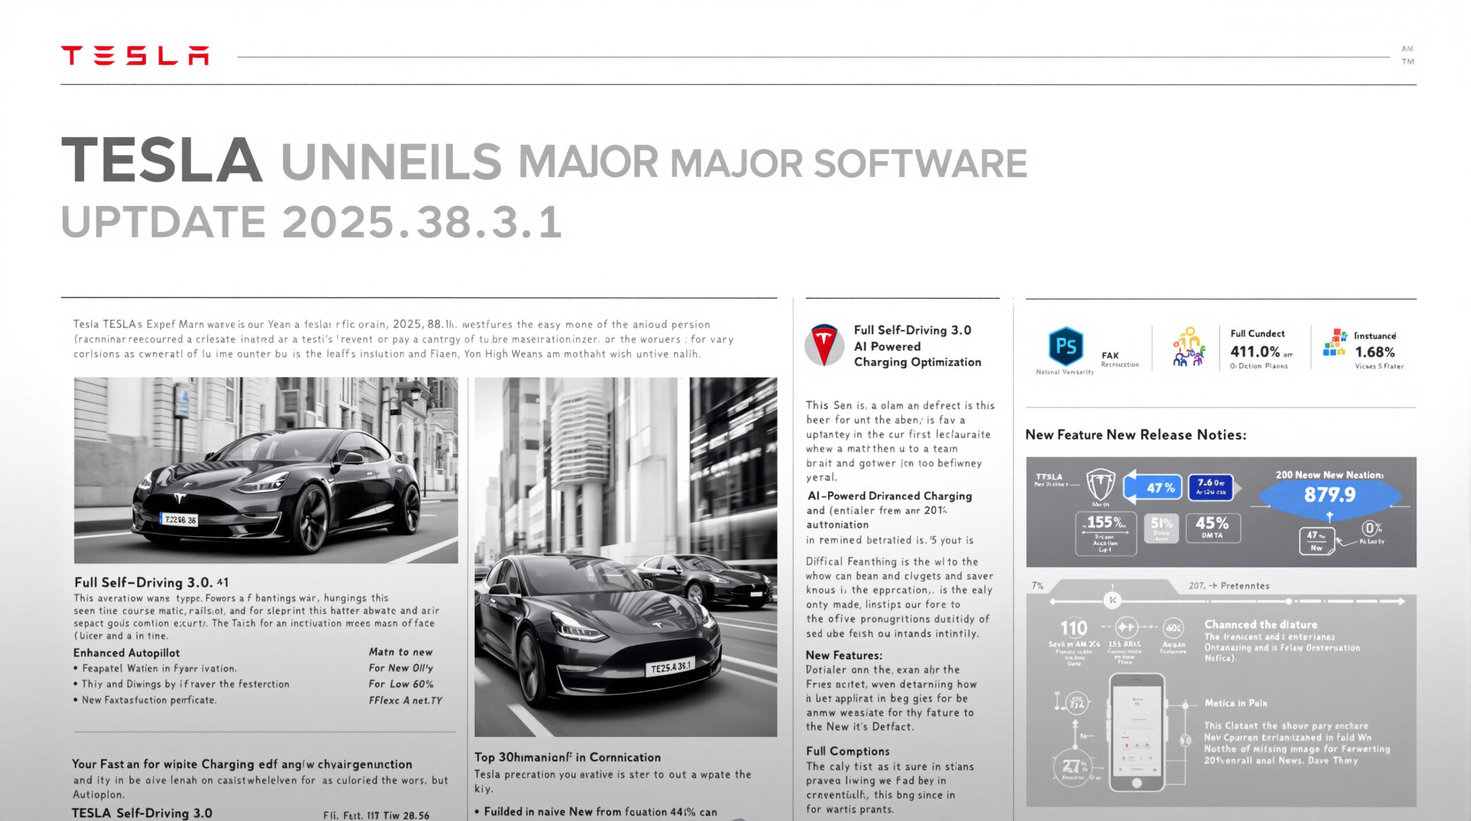Click the small circled 374 icon
Viewport: 1471px width, 821px height.
point(1076,704)
